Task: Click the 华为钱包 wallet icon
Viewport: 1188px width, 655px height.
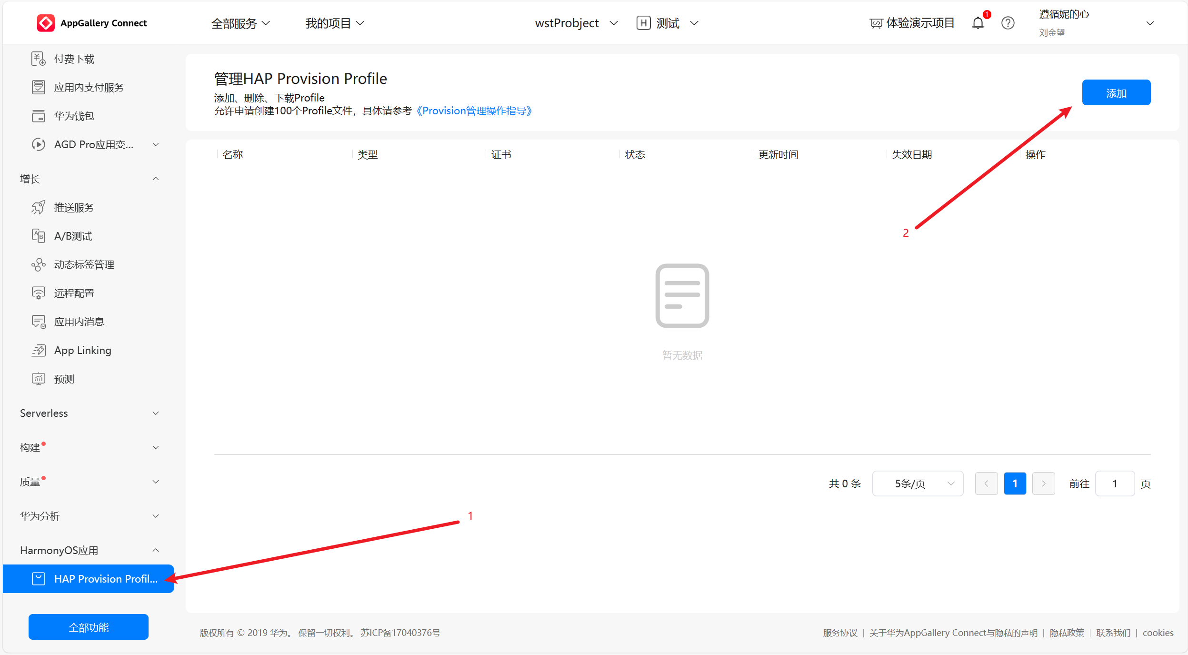Action: 39,116
